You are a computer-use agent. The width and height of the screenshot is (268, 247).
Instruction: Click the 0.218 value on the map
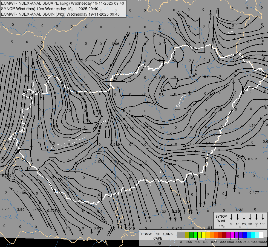point(177,228)
